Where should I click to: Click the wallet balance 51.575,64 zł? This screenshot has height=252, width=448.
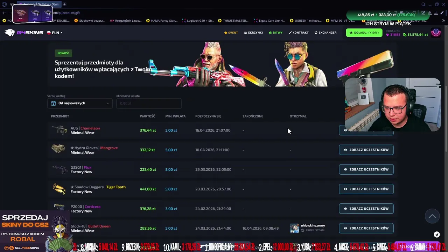click(x=415, y=35)
